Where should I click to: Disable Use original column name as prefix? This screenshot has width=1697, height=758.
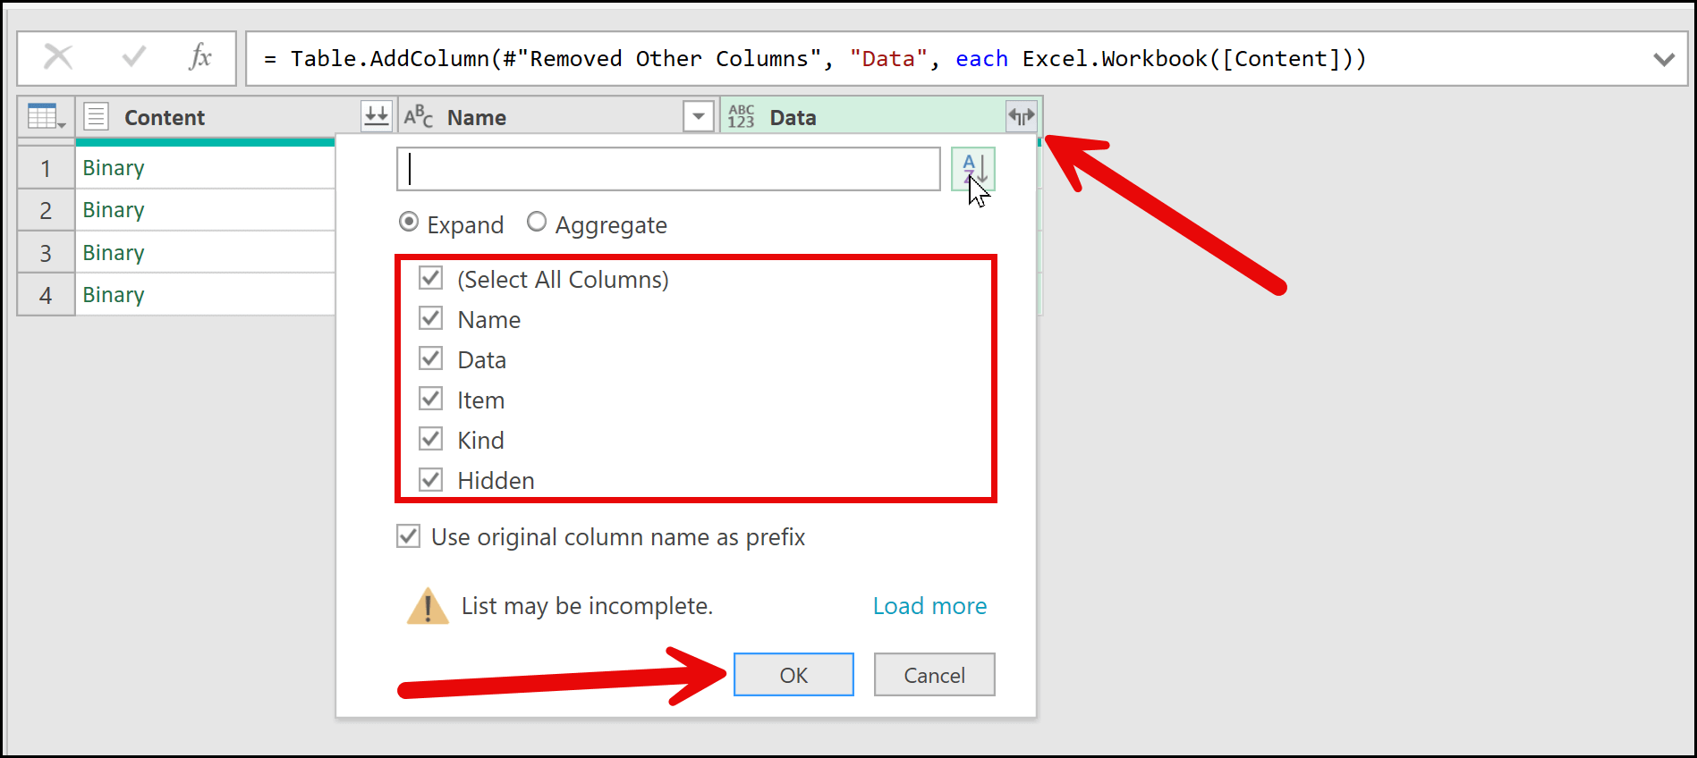409,536
